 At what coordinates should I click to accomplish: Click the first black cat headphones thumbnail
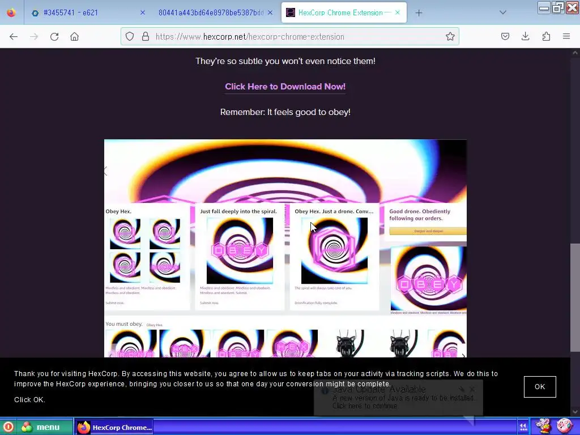tap(350, 343)
